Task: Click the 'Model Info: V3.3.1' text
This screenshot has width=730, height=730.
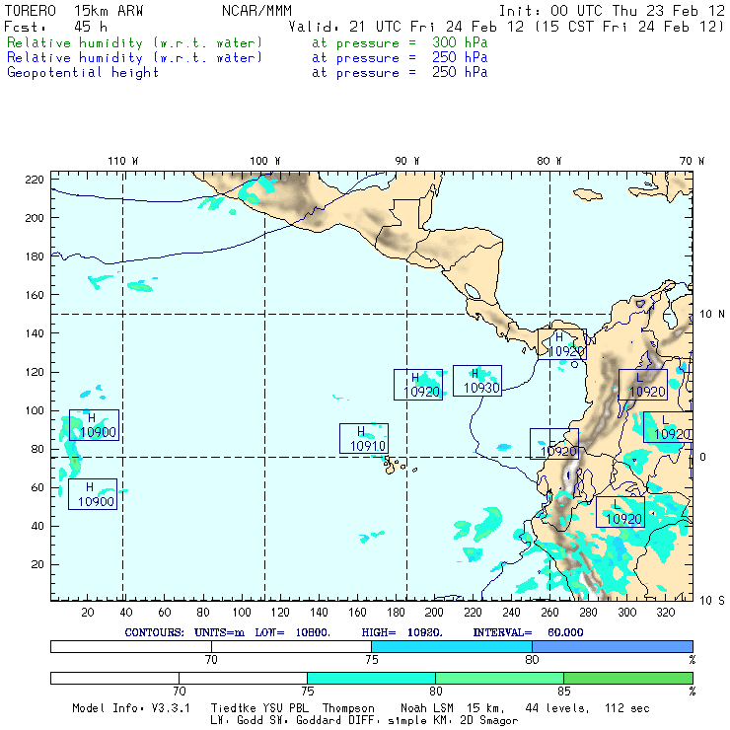Action: [x=131, y=708]
